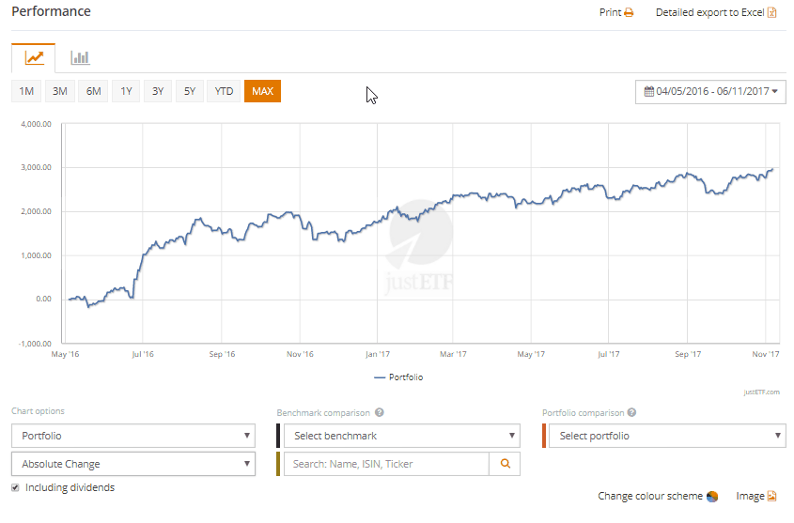Toggle the Portfolio legend entry

398,377
